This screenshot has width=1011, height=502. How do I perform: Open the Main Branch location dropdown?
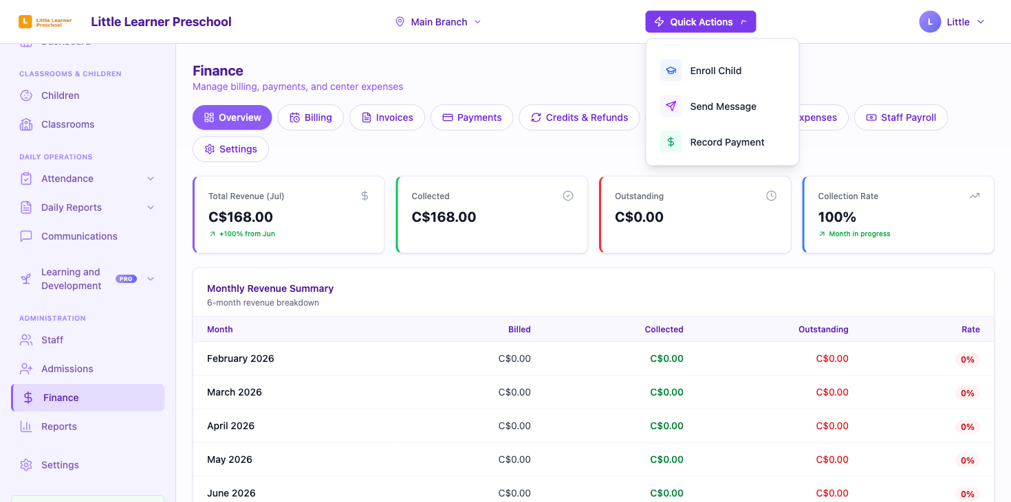click(438, 22)
